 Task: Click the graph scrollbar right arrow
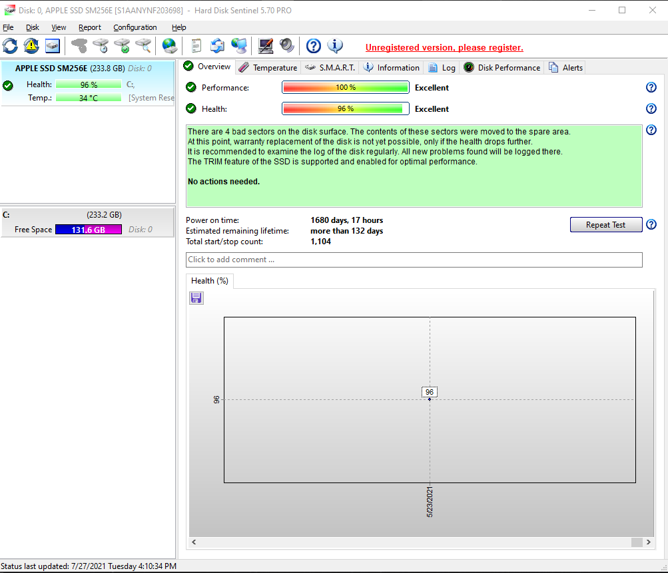(647, 542)
